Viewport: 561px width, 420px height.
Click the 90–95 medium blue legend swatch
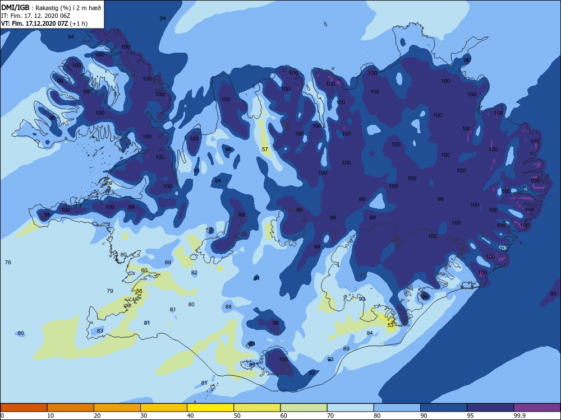pos(444,408)
